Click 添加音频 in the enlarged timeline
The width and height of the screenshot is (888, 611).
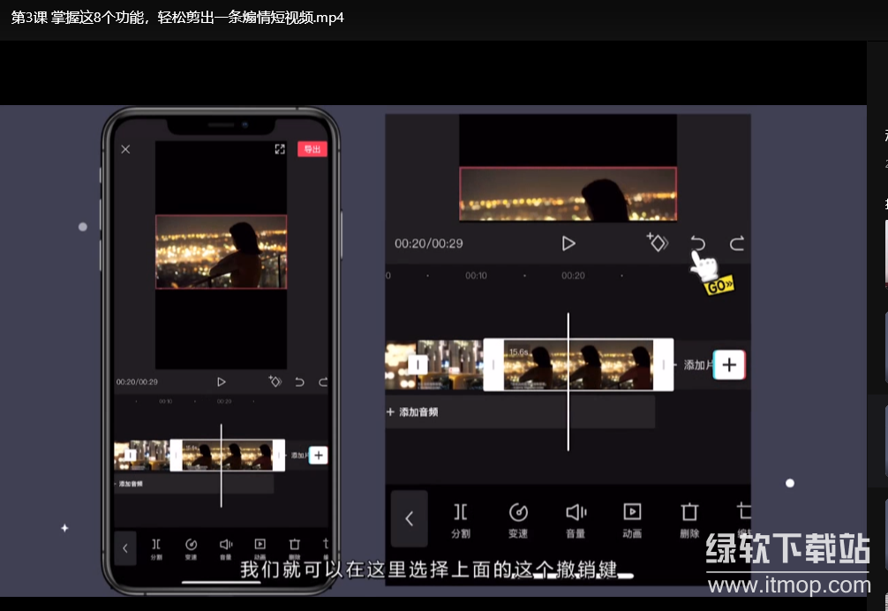click(x=413, y=412)
